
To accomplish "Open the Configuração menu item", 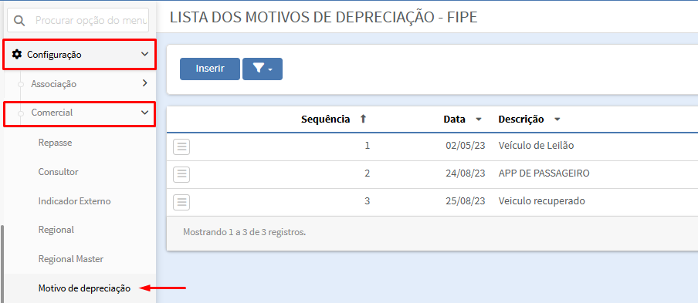I will click(x=80, y=55).
